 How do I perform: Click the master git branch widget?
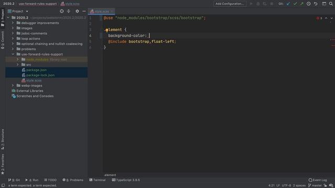pyautogui.click(x=315, y=185)
